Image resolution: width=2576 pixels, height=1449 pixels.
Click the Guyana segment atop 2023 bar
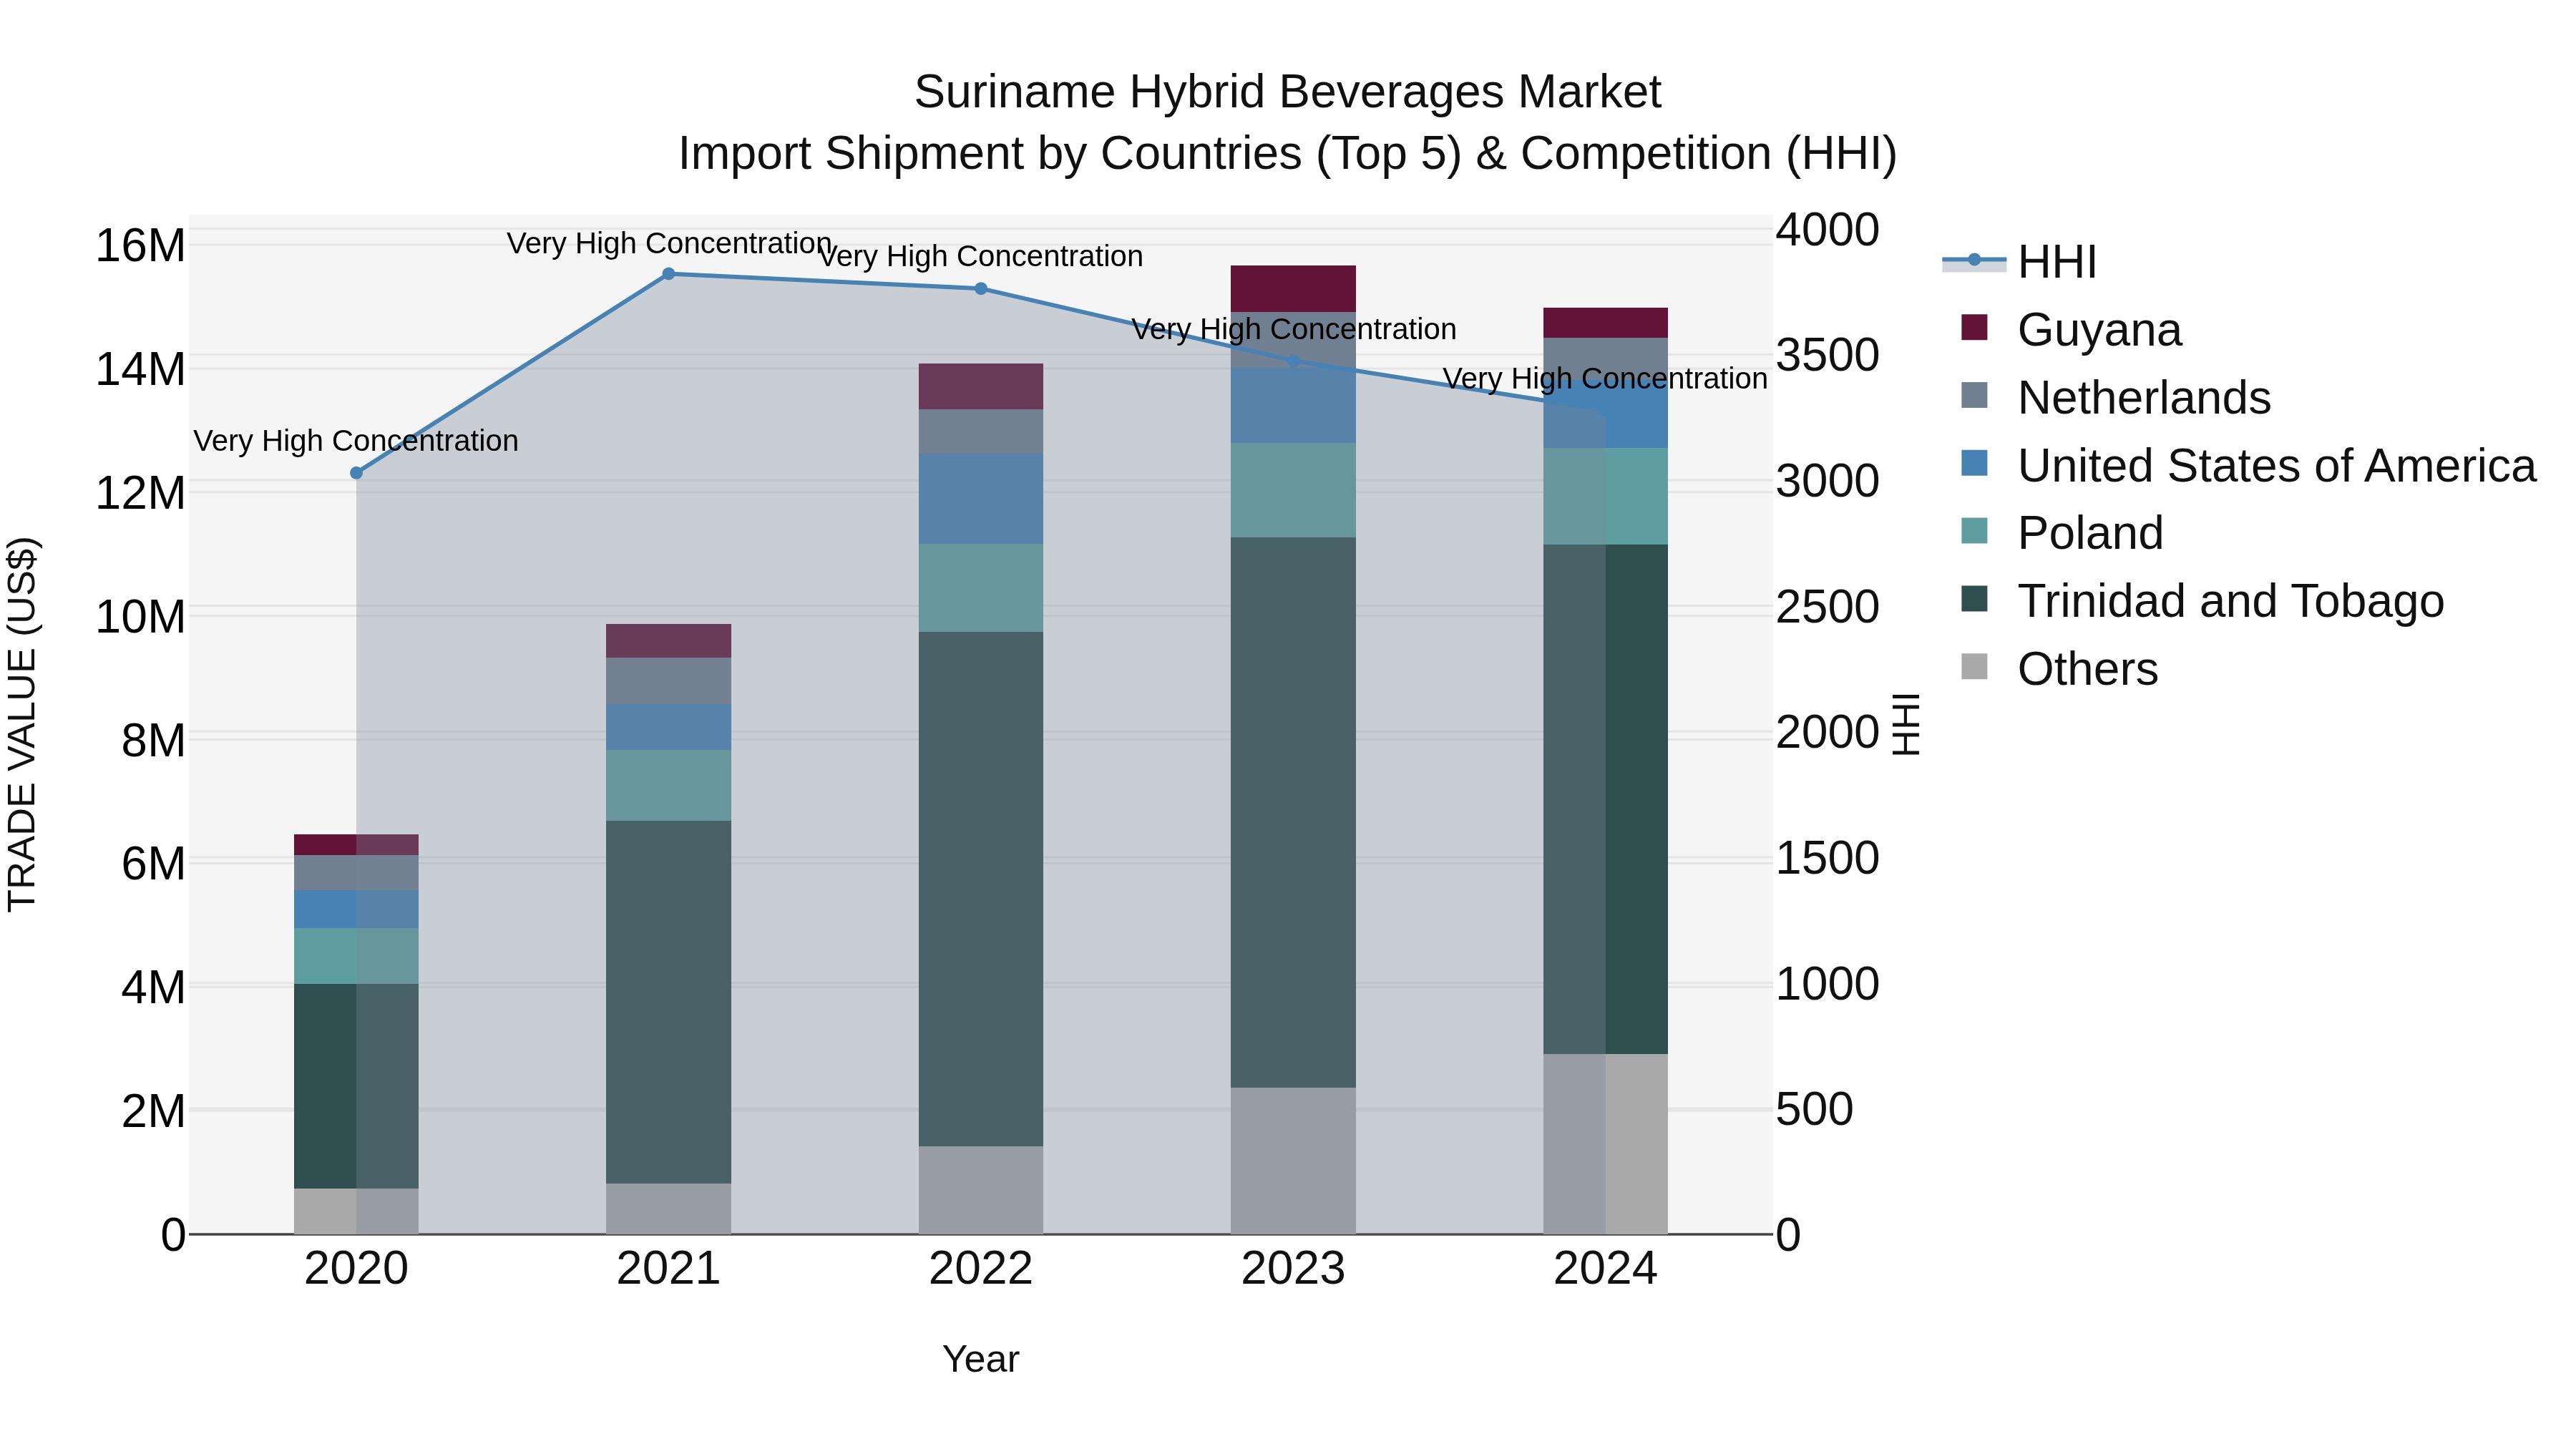(1293, 289)
